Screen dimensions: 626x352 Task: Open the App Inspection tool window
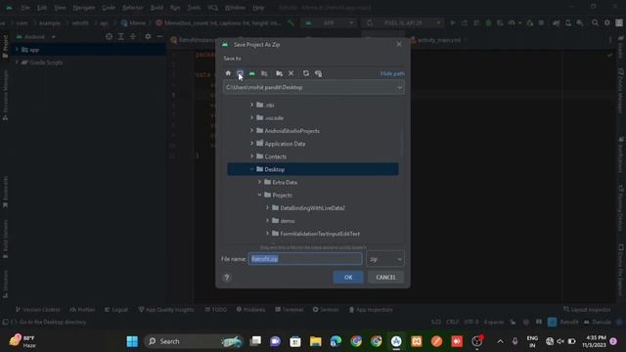click(x=371, y=310)
